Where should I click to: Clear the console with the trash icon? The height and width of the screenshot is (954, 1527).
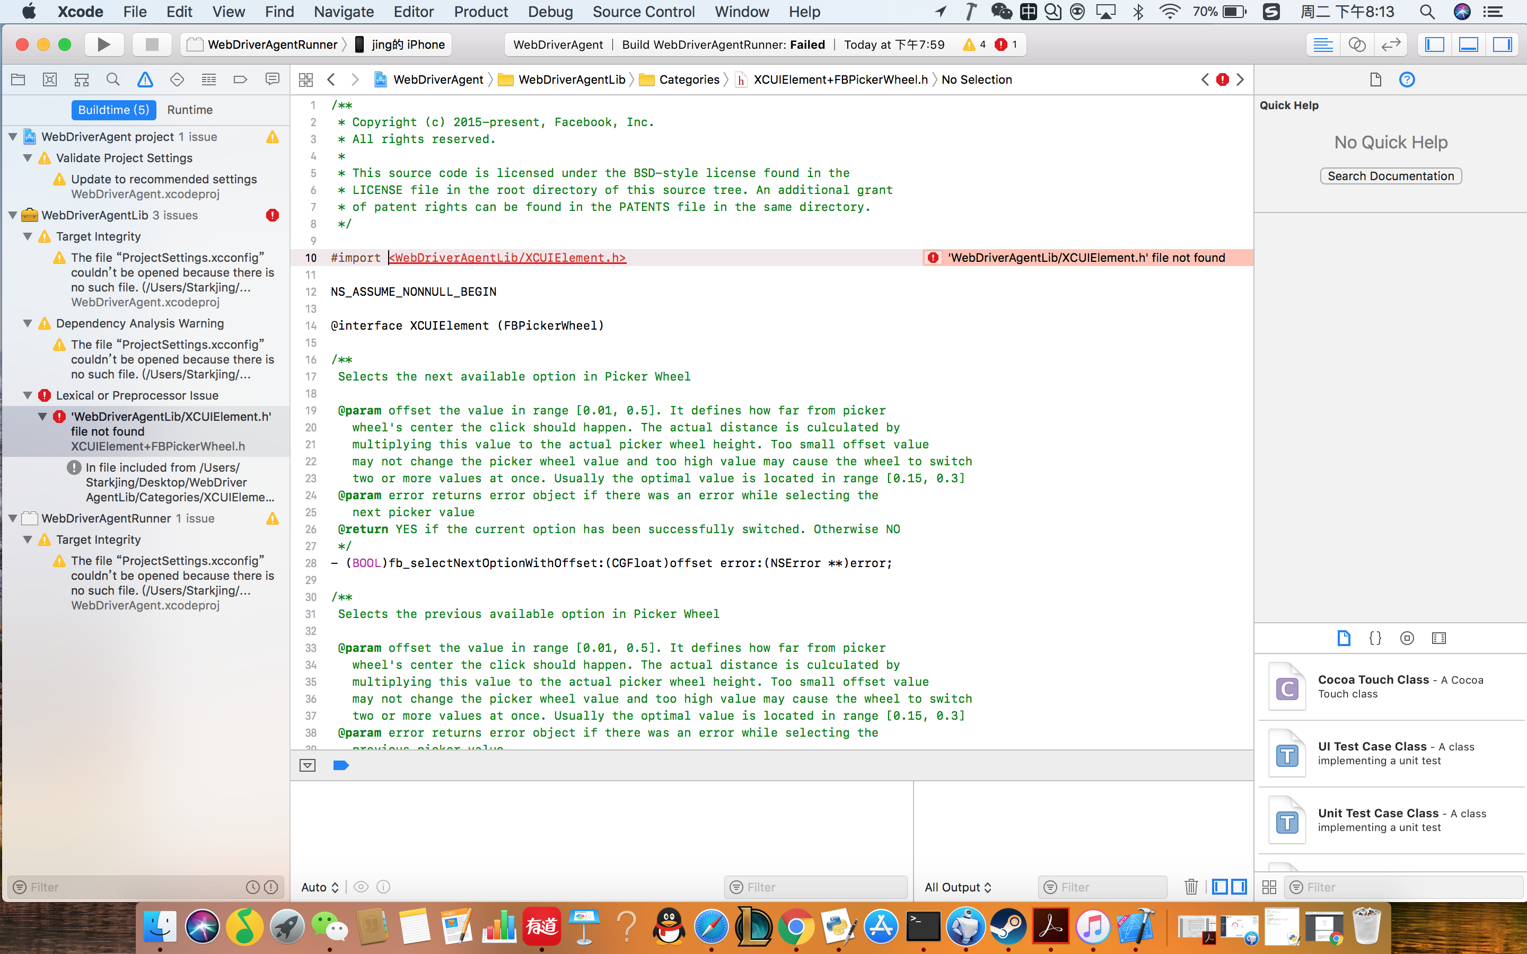1191,887
